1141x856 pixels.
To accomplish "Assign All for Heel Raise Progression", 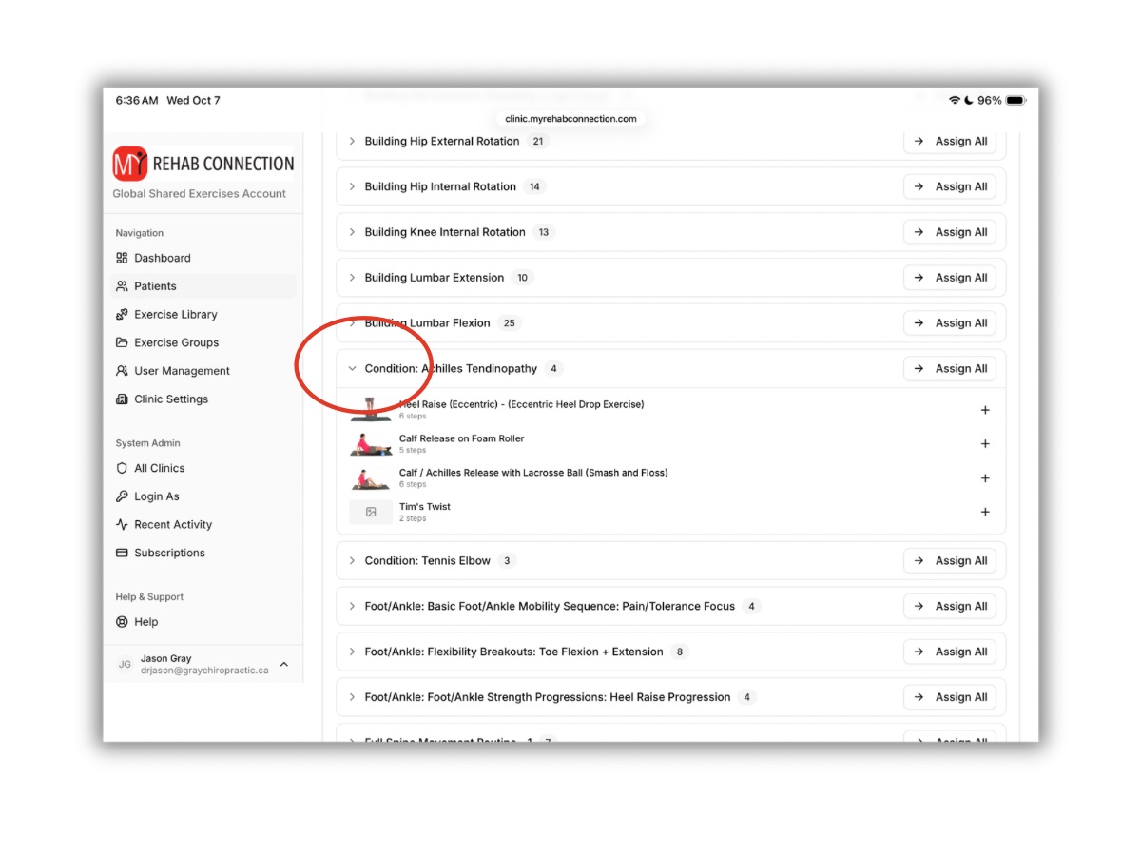I will (950, 697).
